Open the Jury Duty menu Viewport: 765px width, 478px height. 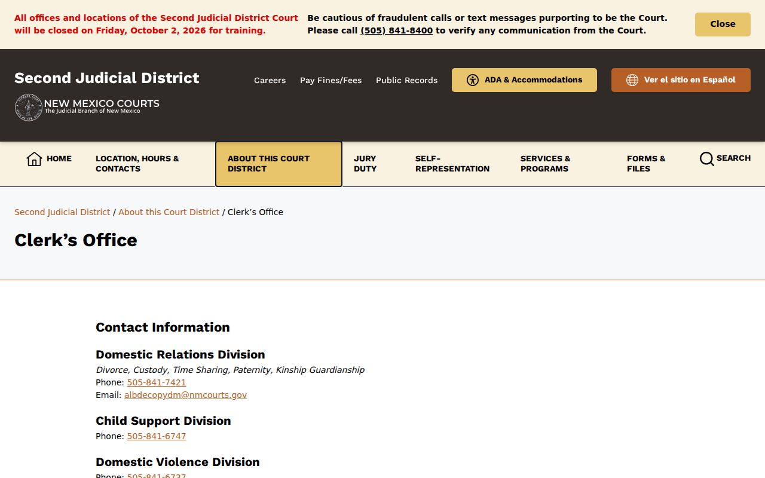(x=365, y=164)
